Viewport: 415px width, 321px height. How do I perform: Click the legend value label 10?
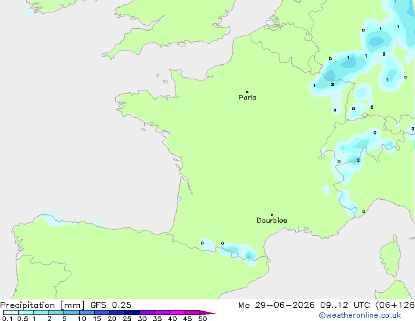82,318
